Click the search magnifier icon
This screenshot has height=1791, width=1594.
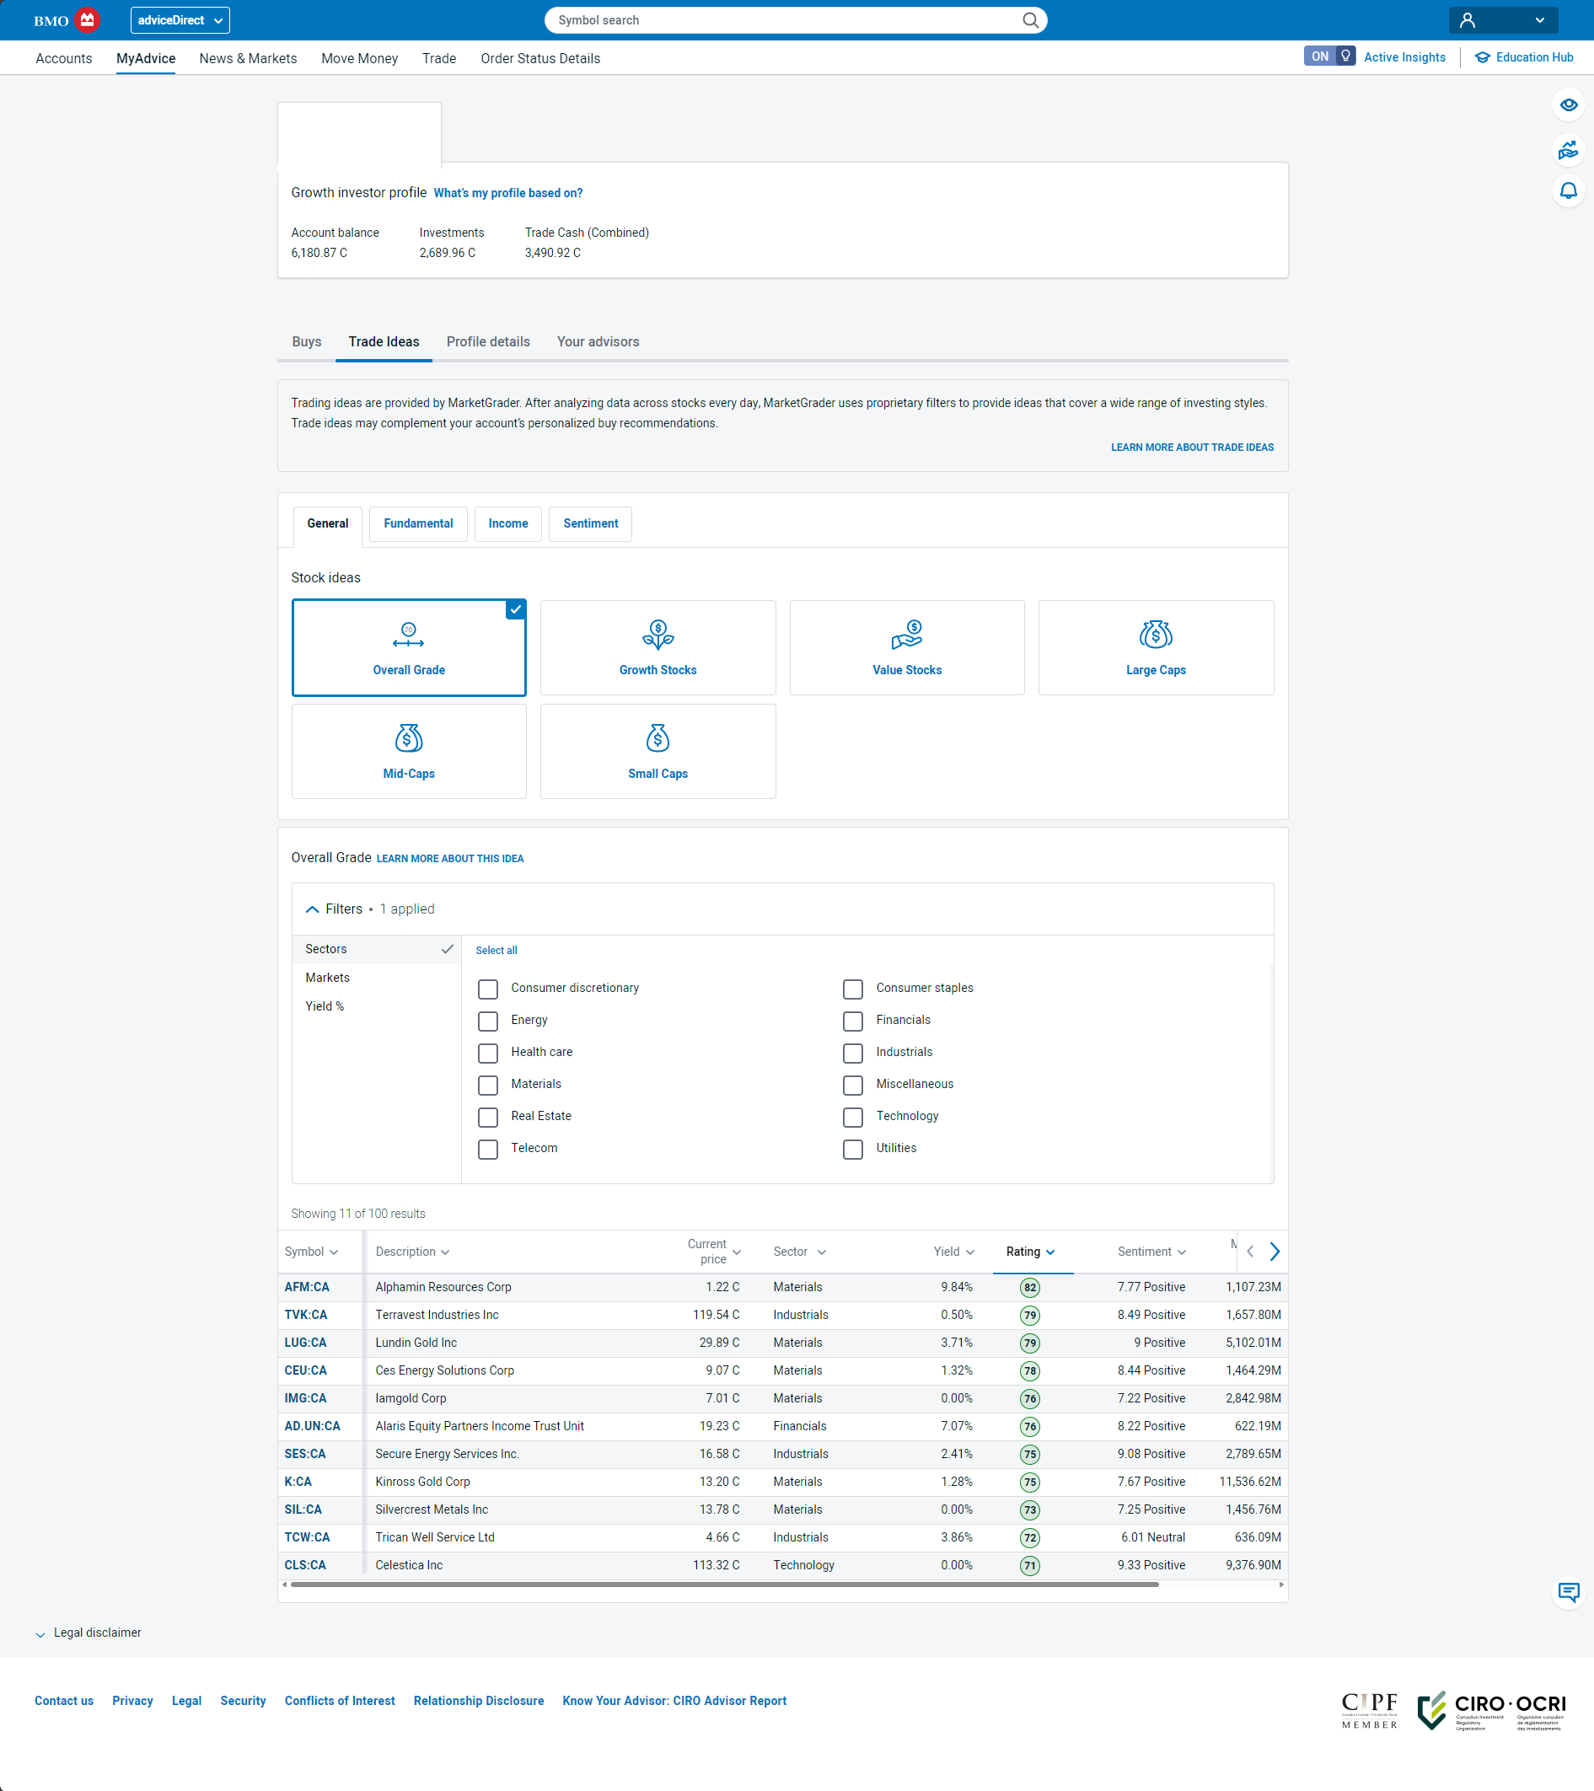[x=1031, y=20]
